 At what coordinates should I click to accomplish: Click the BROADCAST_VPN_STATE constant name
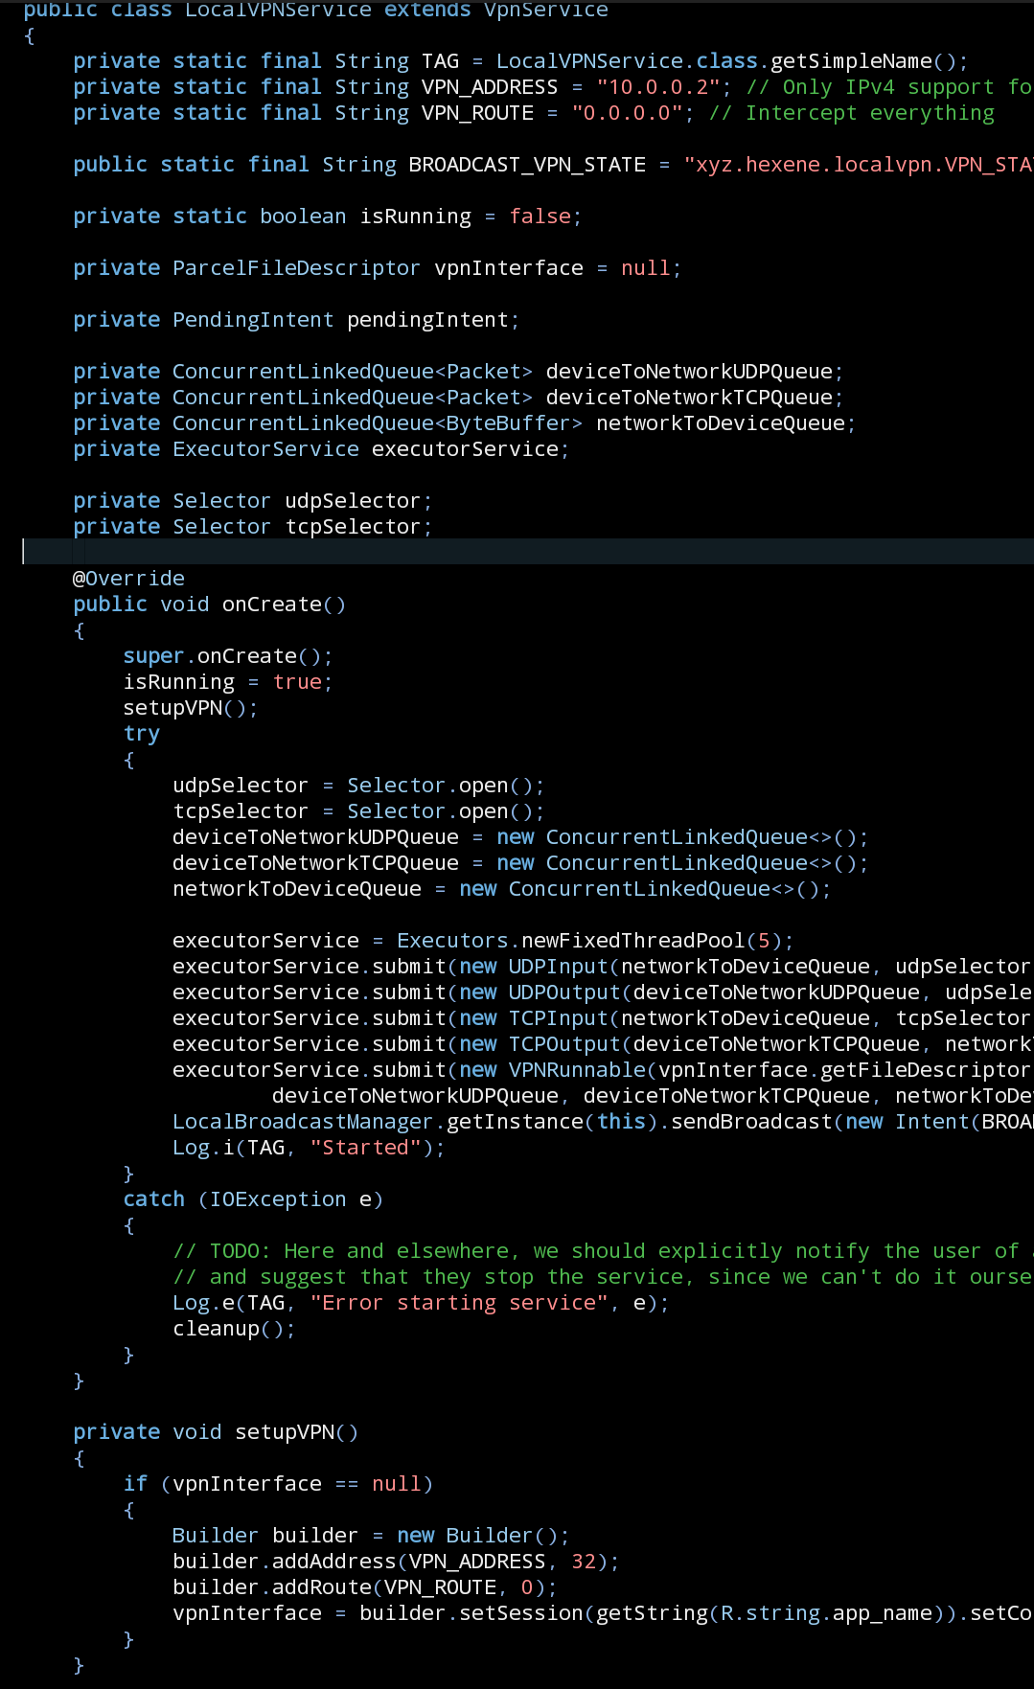527,165
